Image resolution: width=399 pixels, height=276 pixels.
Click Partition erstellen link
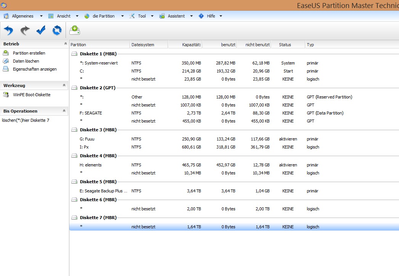29,53
